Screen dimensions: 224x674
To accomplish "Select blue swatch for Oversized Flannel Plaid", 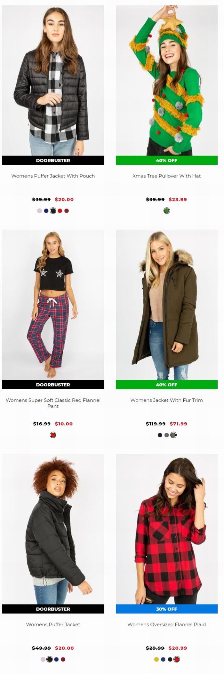I will (163, 659).
